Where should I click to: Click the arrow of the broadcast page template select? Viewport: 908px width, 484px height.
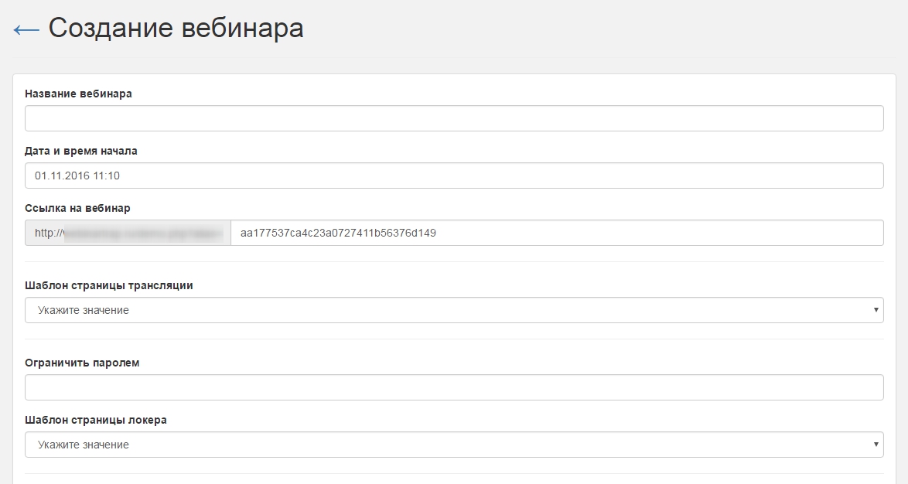pyautogui.click(x=876, y=310)
